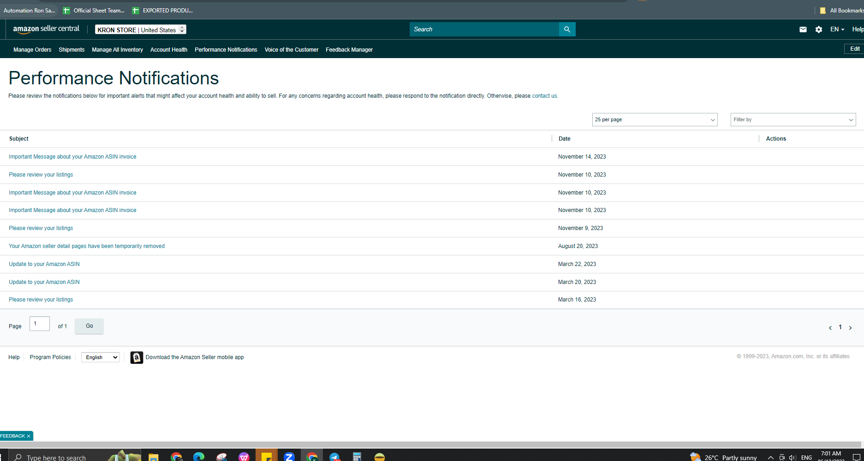Open detail pages temporarily removed notification
Image resolution: width=864 pixels, height=461 pixels.
[x=87, y=246]
